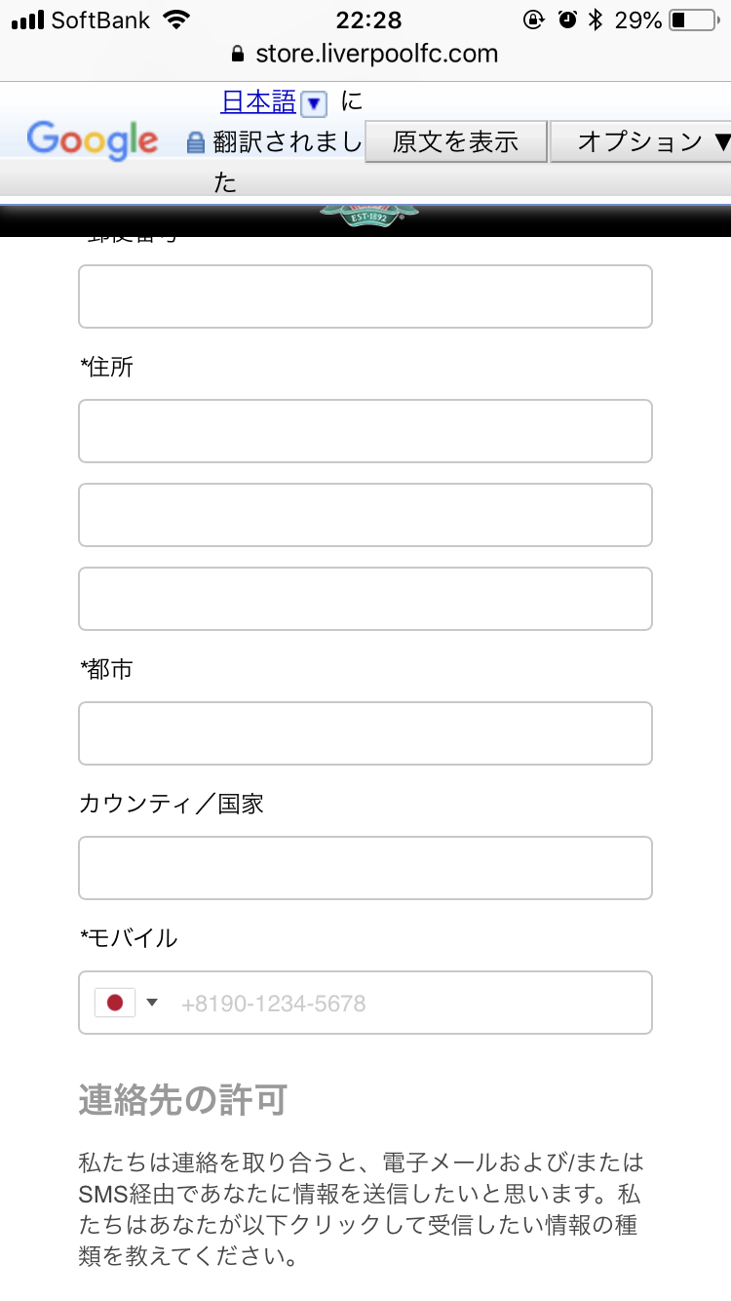Tap the store.liverpoolfc.com address text
Image resolution: width=731 pixels, height=1301 pixels.
point(376,53)
